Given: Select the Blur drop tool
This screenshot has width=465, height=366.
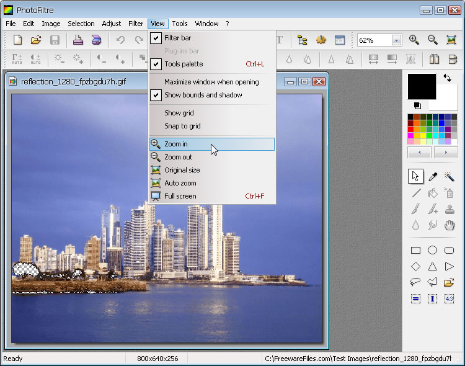Looking at the screenshot, I should pos(416,225).
